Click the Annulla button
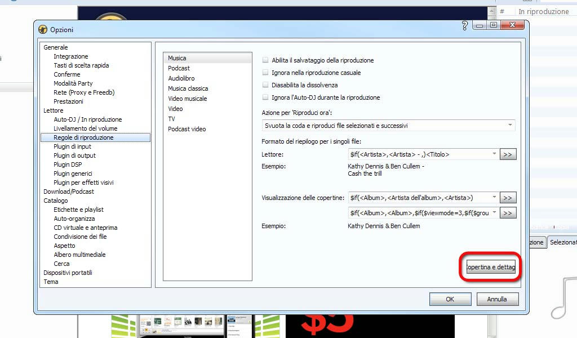 [497, 299]
